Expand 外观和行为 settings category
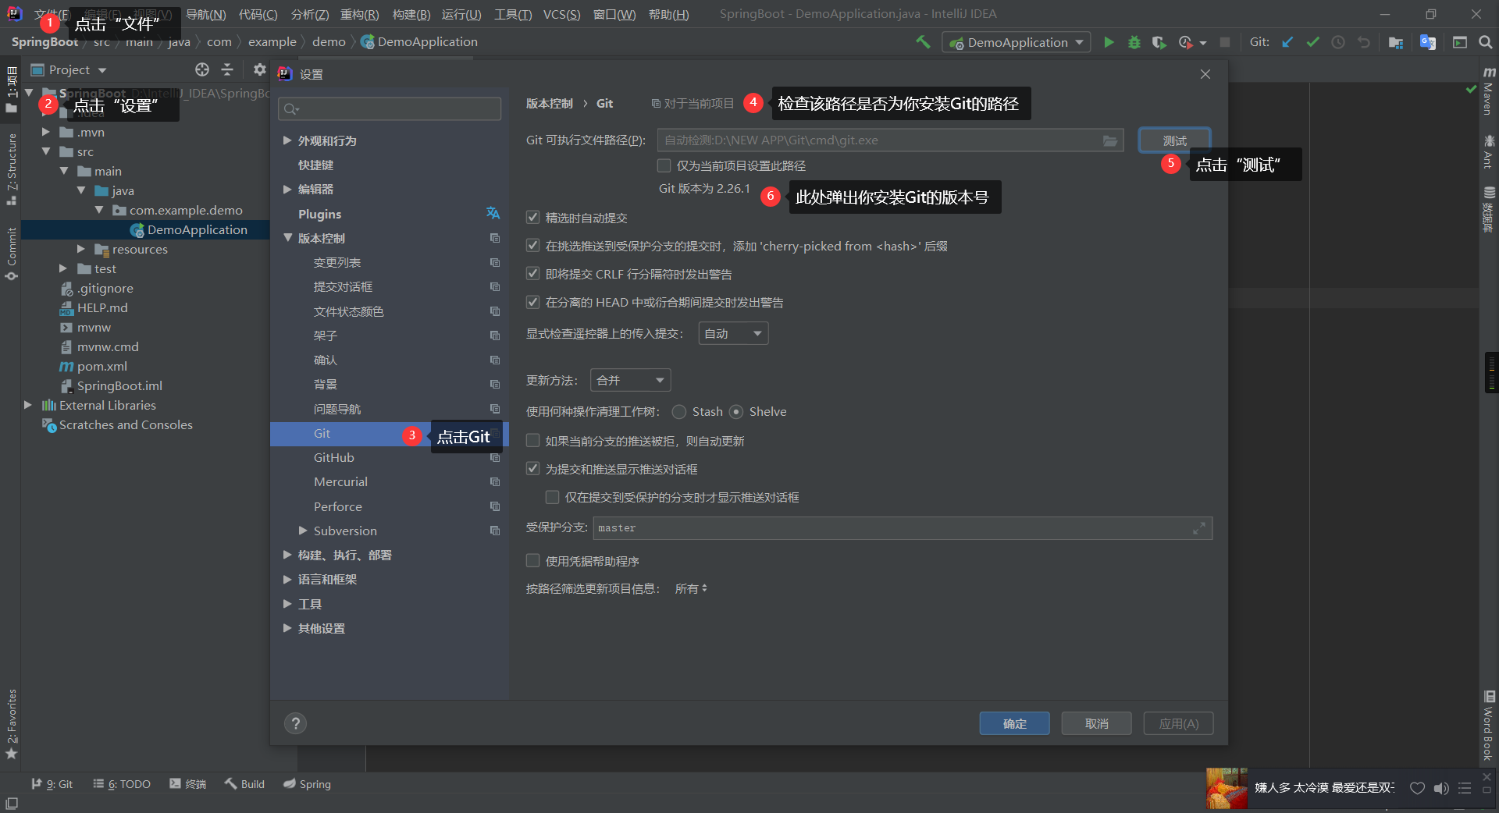The image size is (1499, 813). [287, 140]
